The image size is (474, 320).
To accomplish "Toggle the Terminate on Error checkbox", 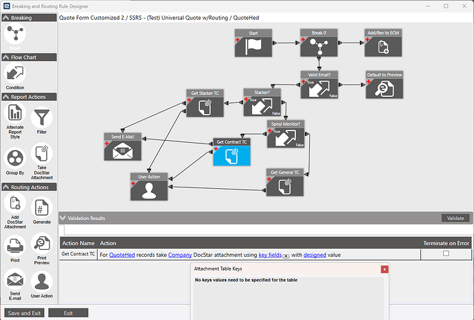I will point(446,253).
